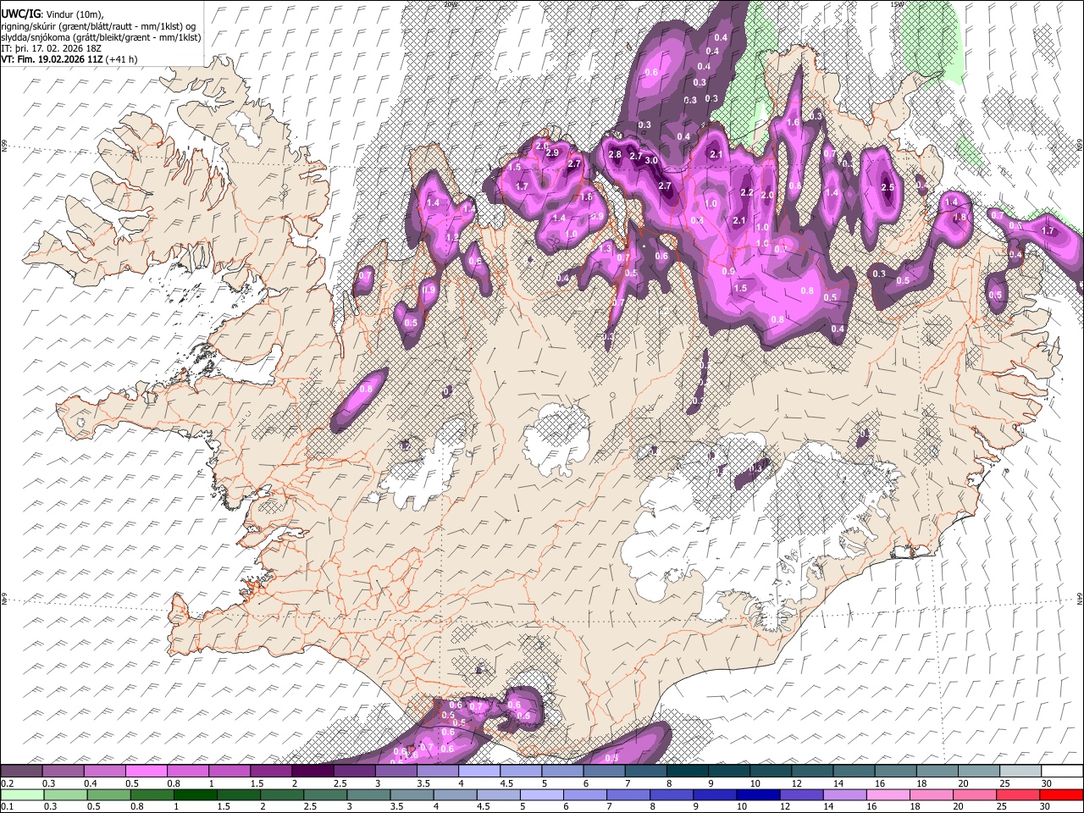
Task: Click the '3.0' snowfall value on the map
Action: click(651, 160)
